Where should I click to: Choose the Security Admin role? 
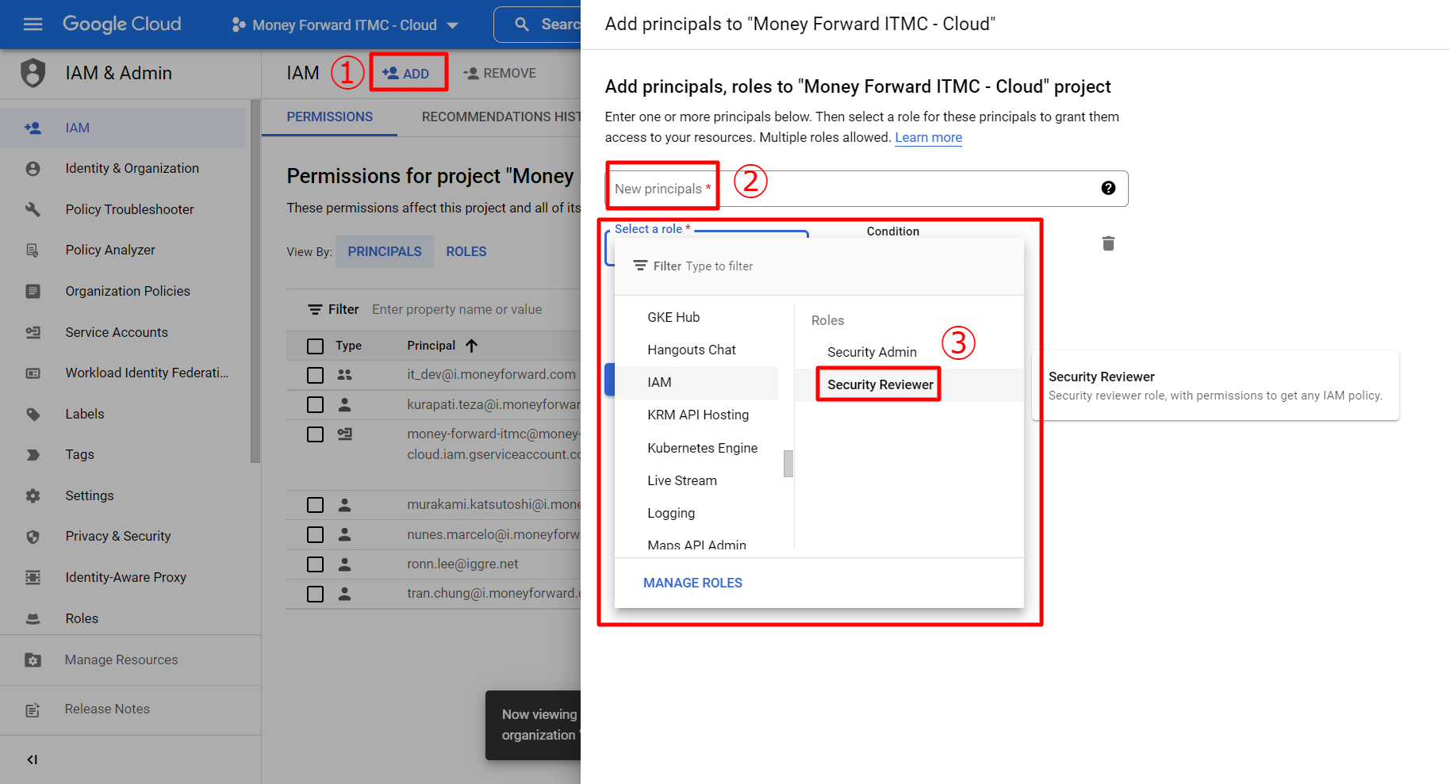coord(872,352)
